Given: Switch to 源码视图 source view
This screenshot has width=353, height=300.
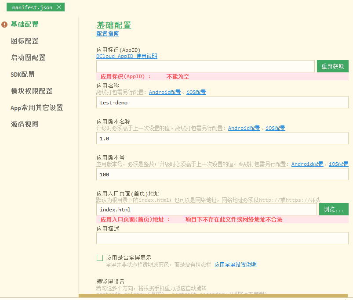Looking at the screenshot, I should pyautogui.click(x=25, y=125).
